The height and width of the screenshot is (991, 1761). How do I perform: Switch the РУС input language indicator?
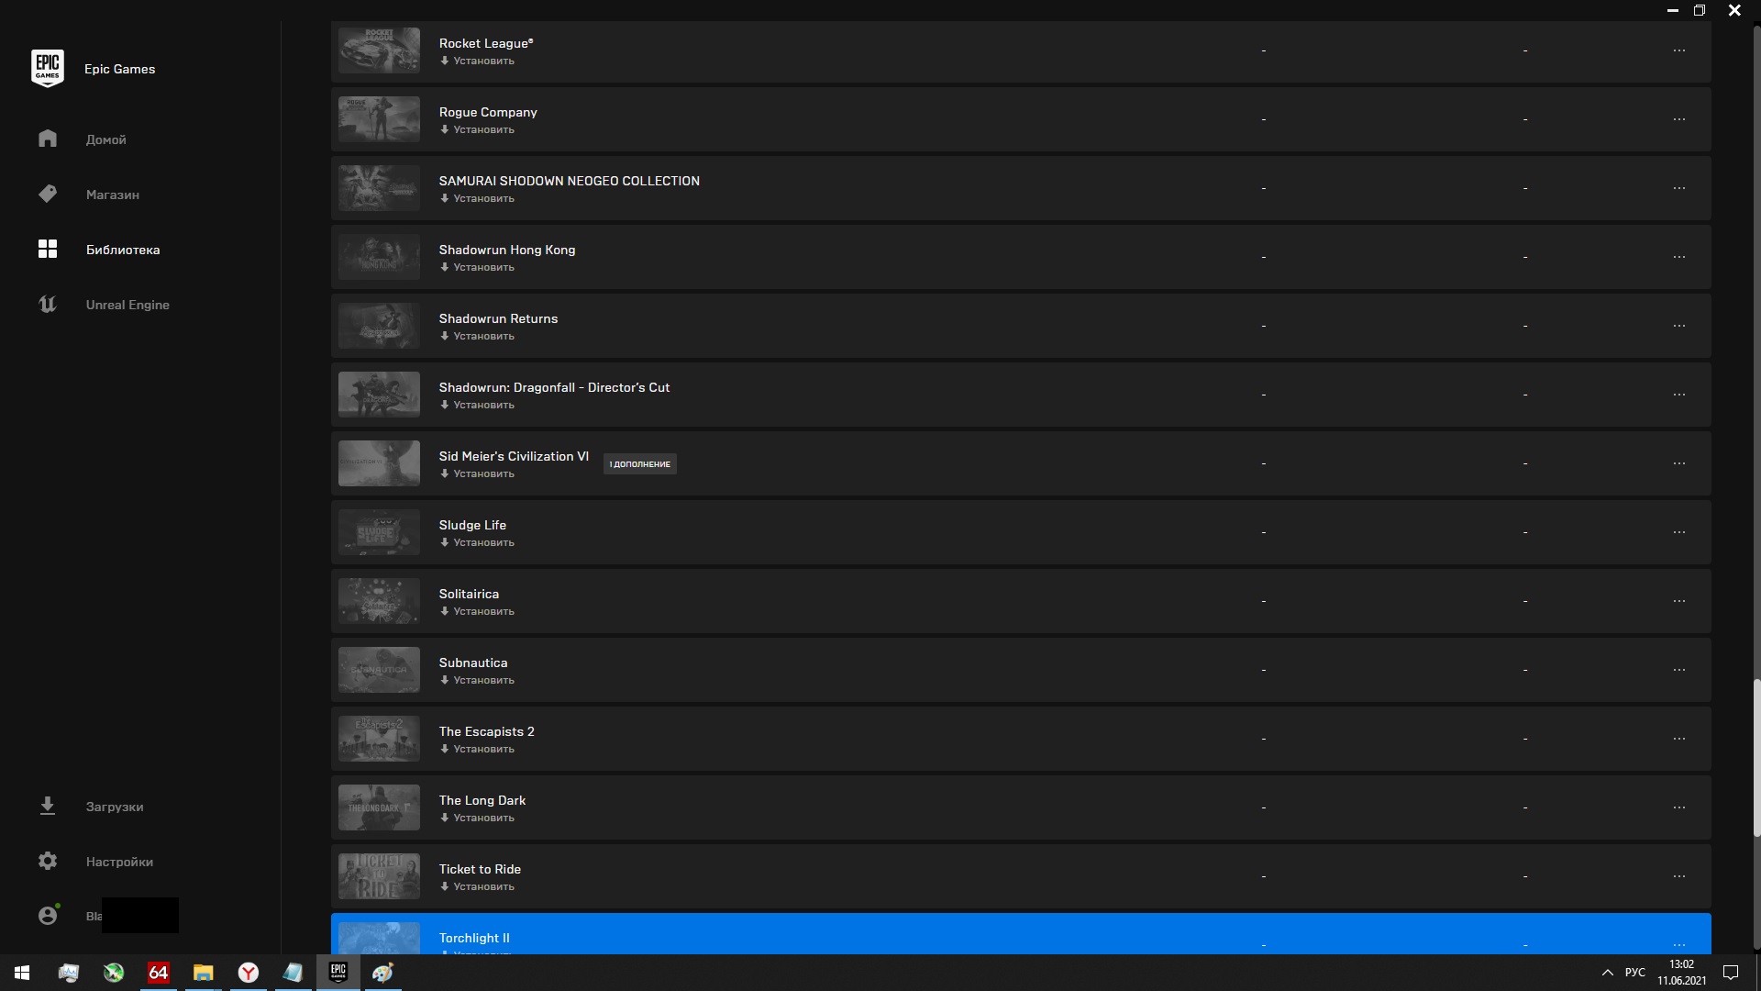point(1634,973)
